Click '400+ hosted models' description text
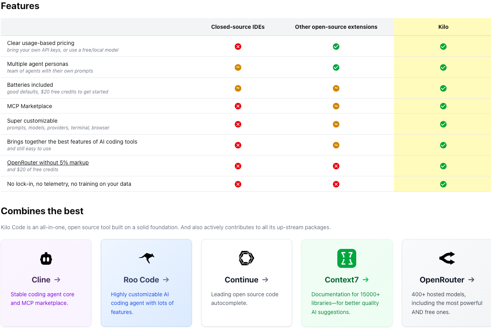Screen dimensions: 491x329 click(x=447, y=303)
